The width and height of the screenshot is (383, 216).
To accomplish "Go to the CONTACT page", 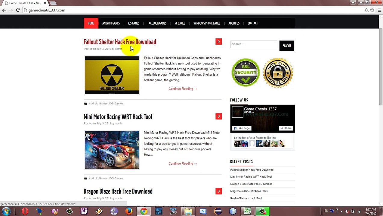I will pos(253,23).
